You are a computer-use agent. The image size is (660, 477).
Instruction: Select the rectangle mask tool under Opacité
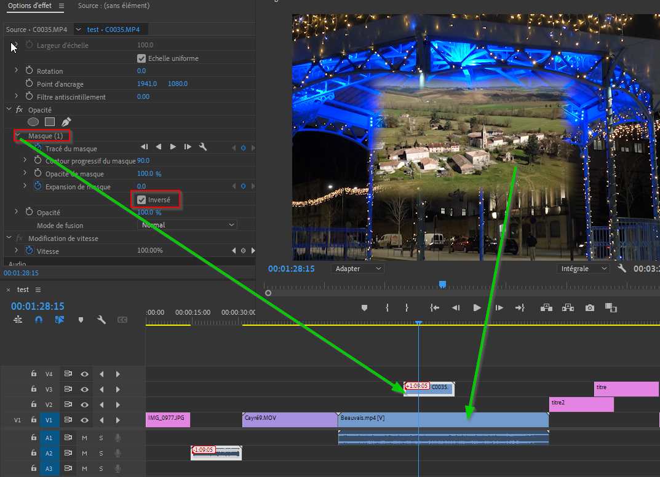pyautogui.click(x=50, y=122)
